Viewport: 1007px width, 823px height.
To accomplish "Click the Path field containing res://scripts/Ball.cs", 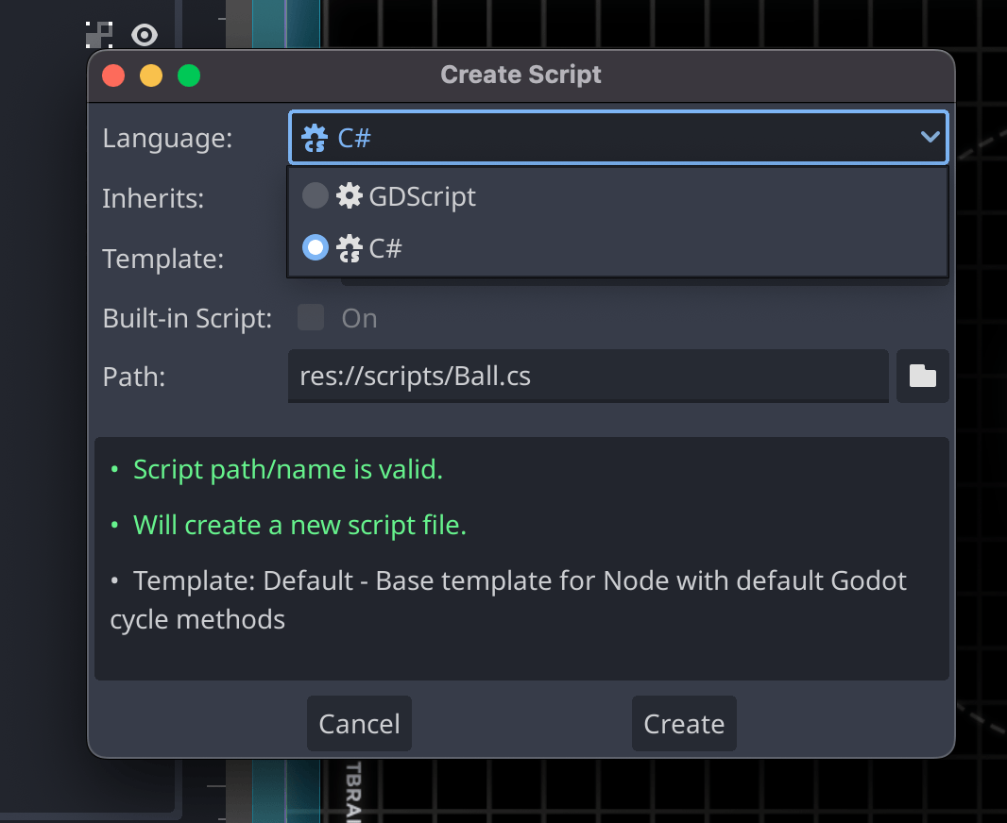I will pos(588,377).
